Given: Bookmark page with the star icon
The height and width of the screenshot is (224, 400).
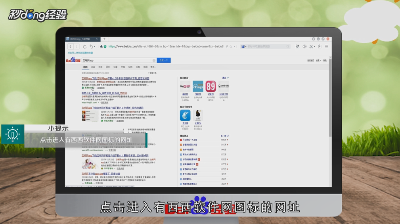Looking at the screenshot, I should pyautogui.click(x=231, y=46).
